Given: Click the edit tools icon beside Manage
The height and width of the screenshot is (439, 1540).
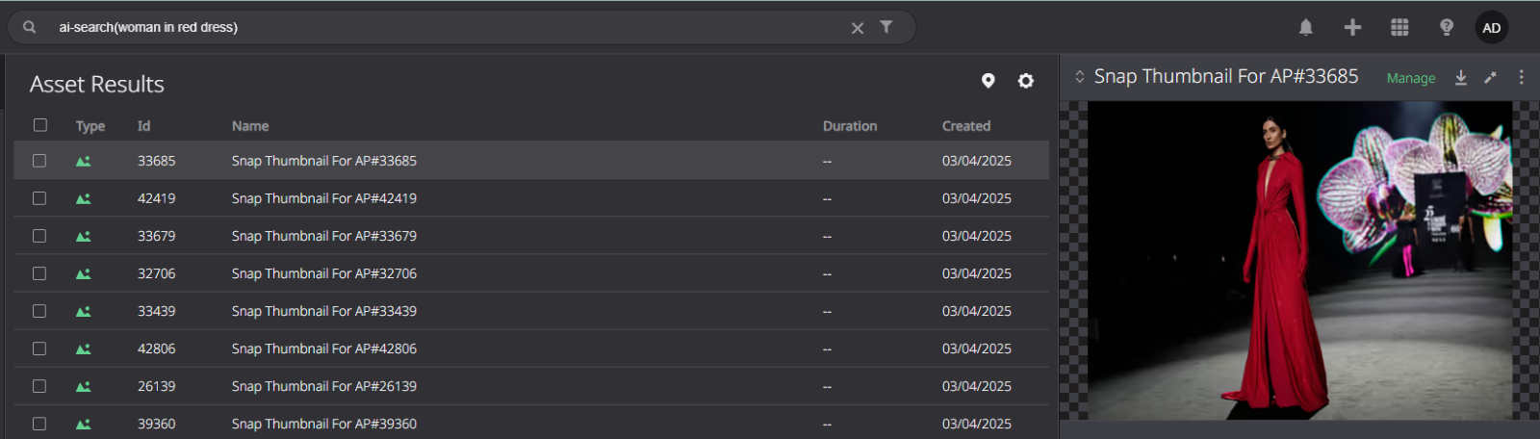Looking at the screenshot, I should [1490, 77].
